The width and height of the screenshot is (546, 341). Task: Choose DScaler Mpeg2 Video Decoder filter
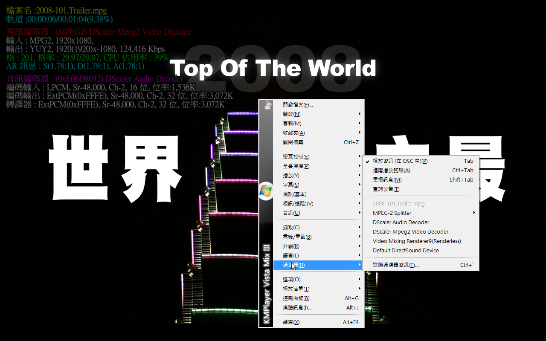(410, 232)
